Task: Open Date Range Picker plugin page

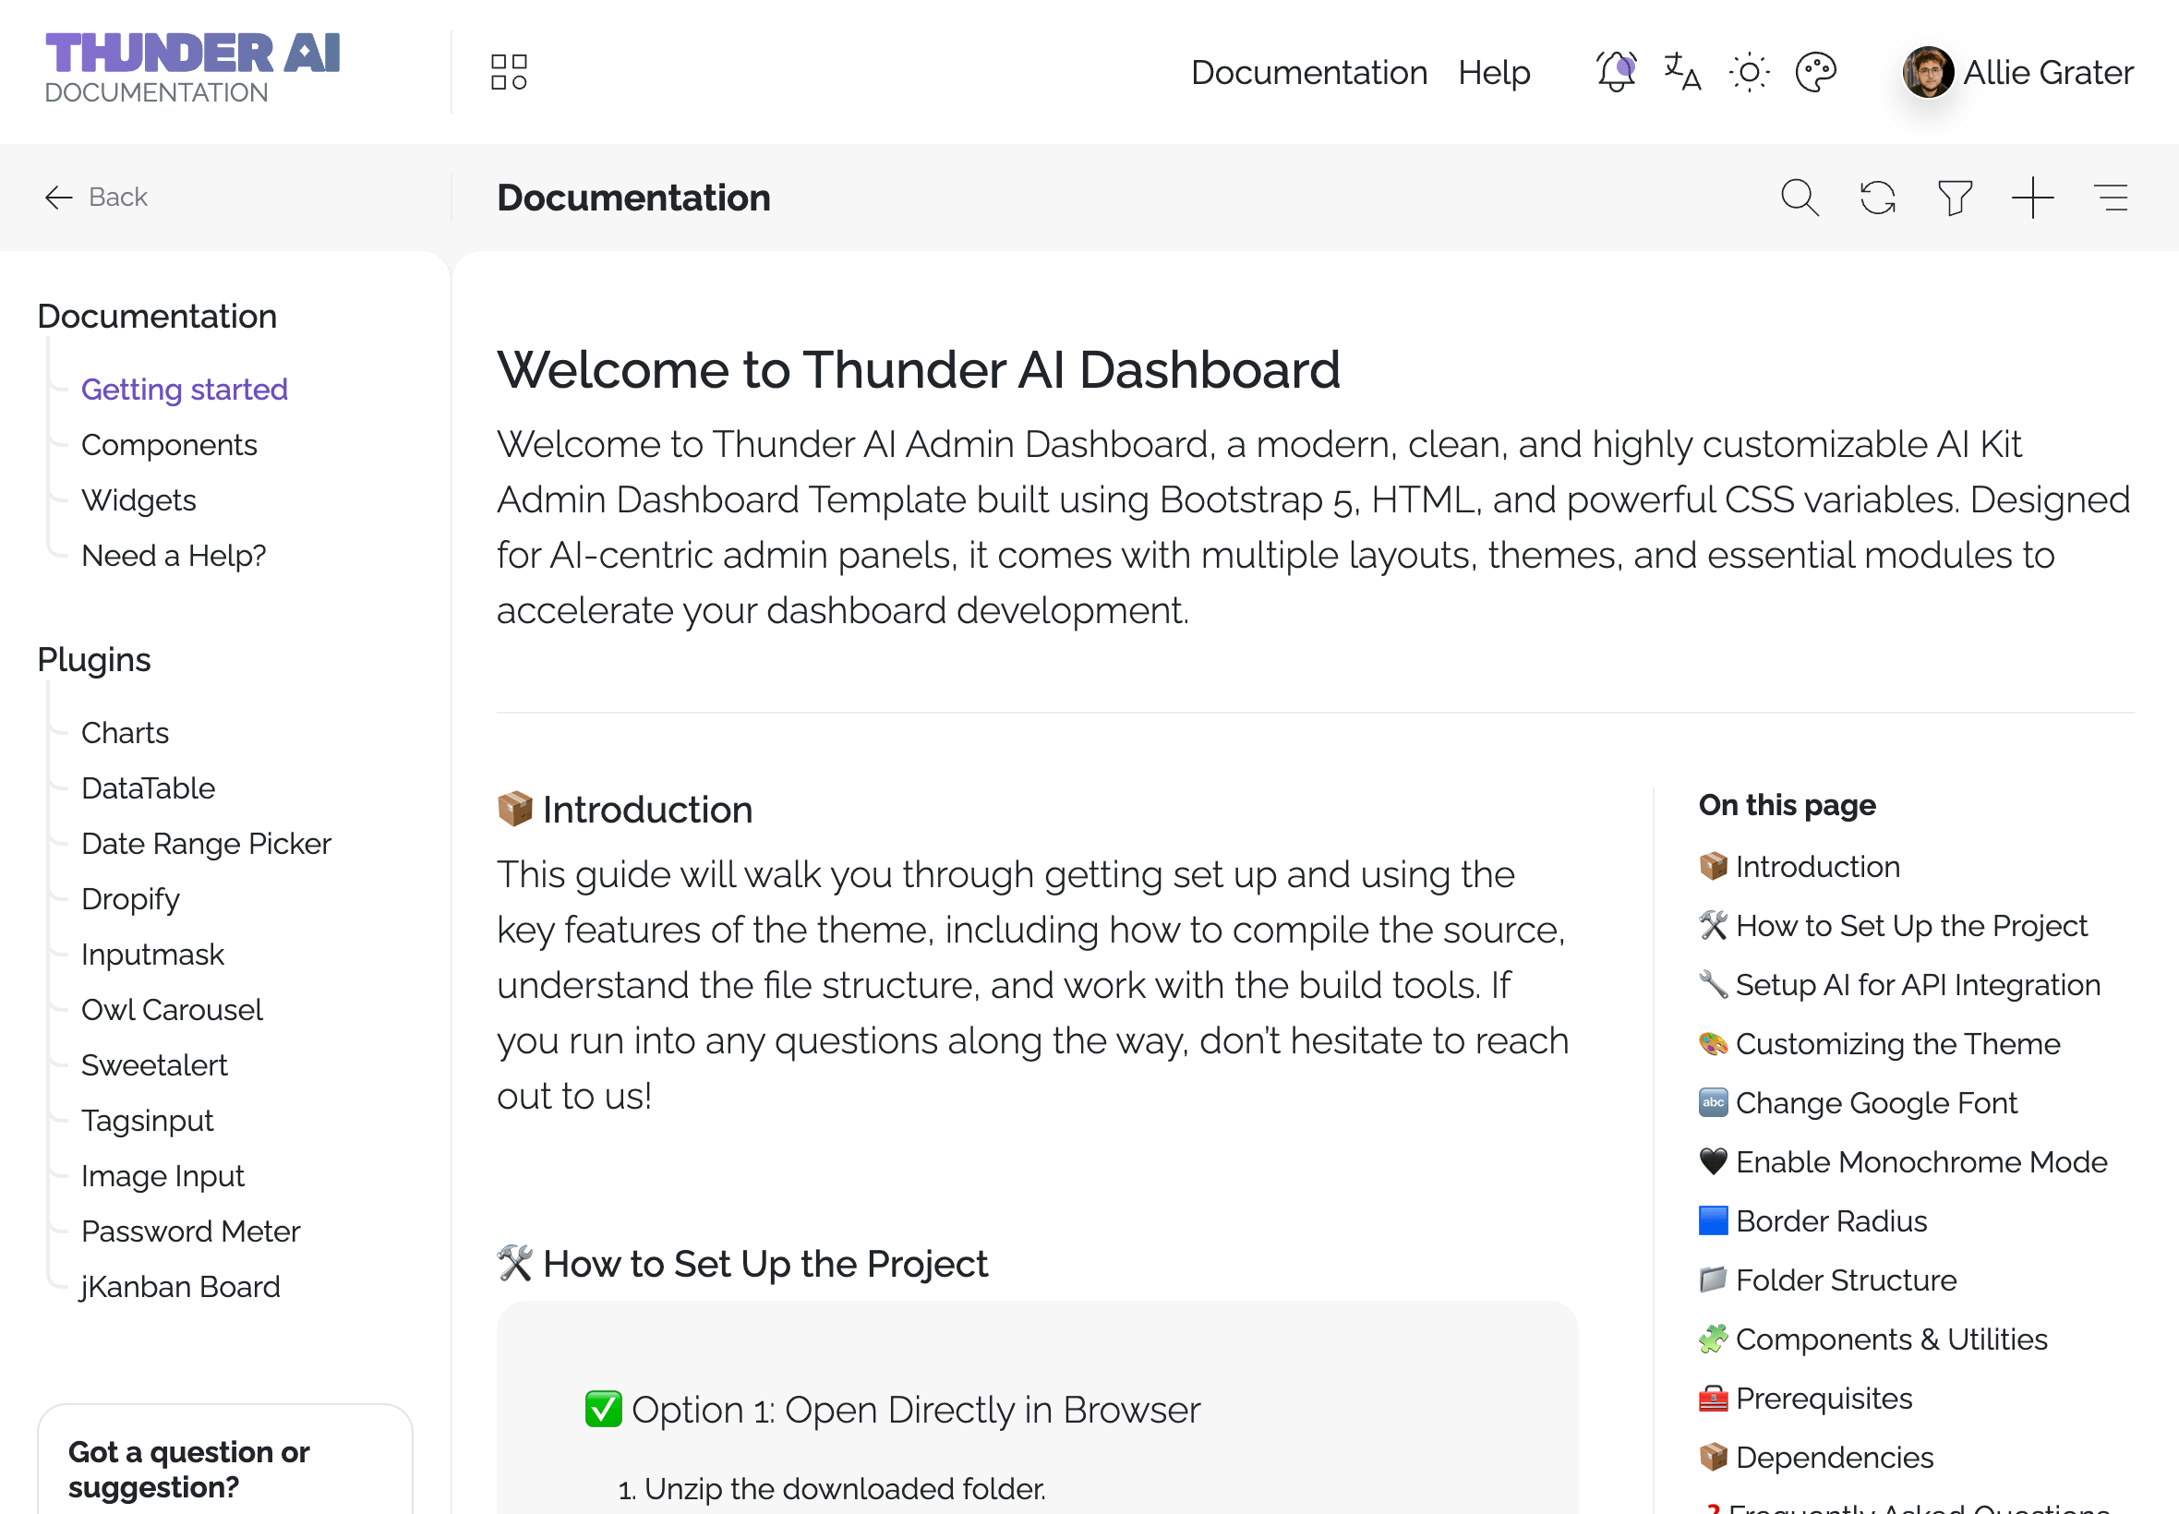Action: pyautogui.click(x=206, y=844)
